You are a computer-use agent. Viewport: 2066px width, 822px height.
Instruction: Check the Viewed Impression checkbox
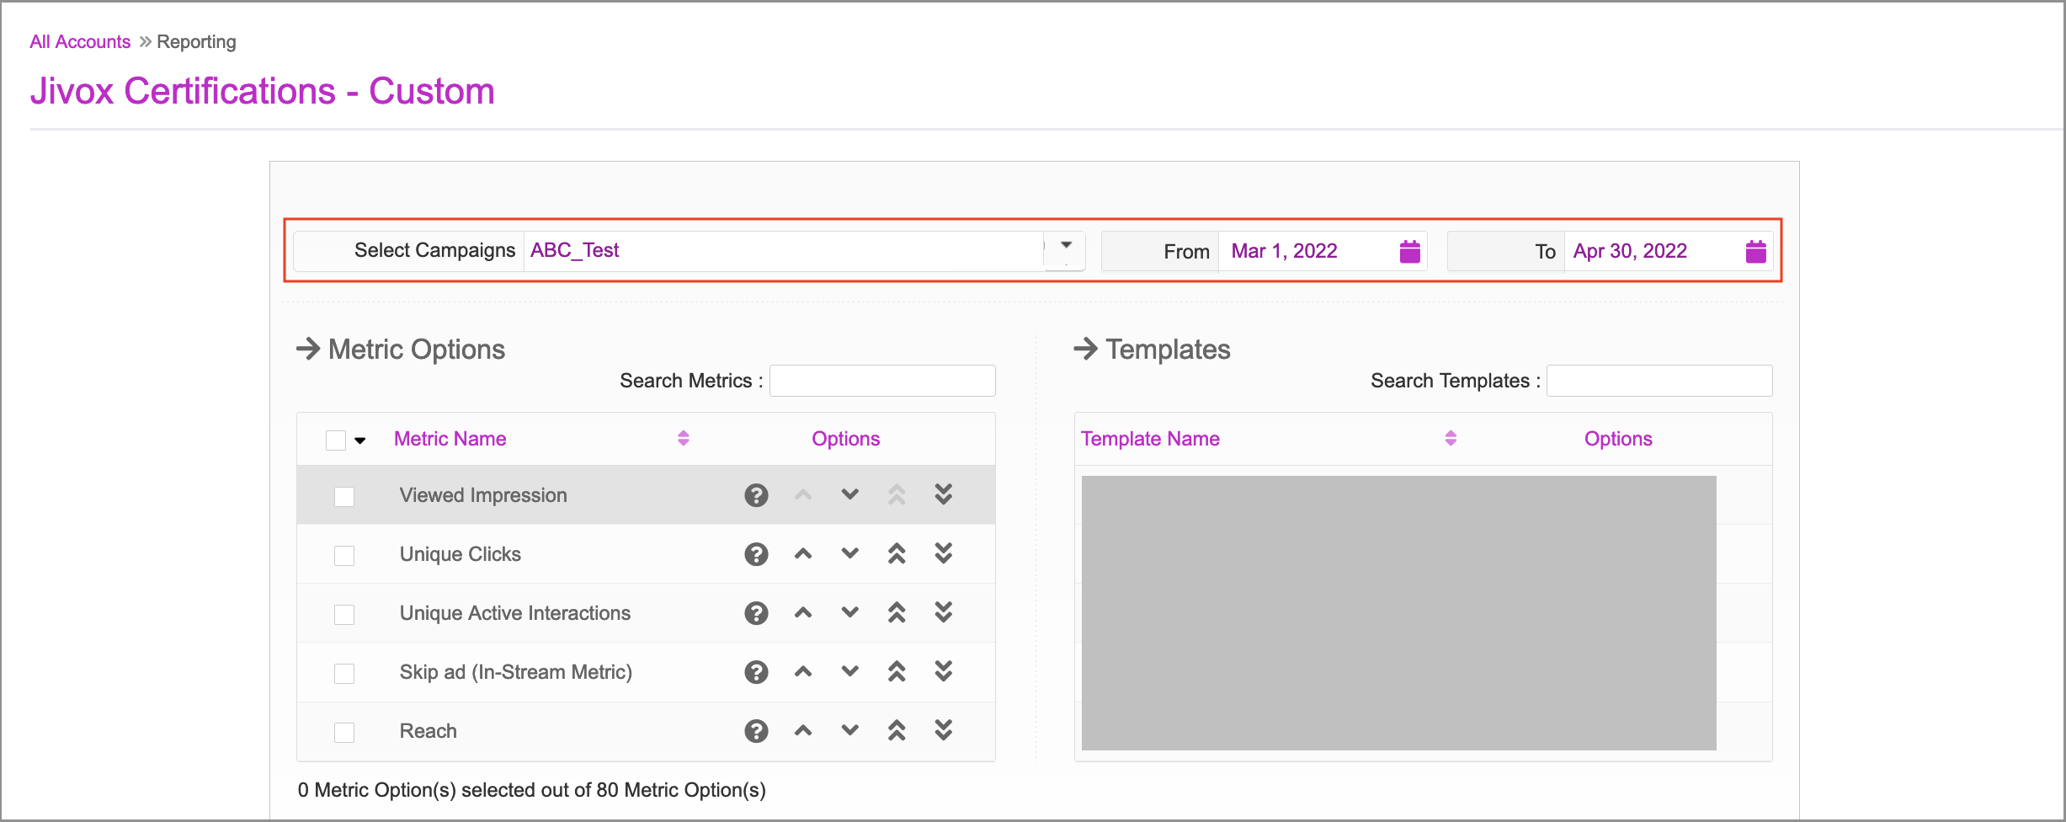(x=344, y=497)
